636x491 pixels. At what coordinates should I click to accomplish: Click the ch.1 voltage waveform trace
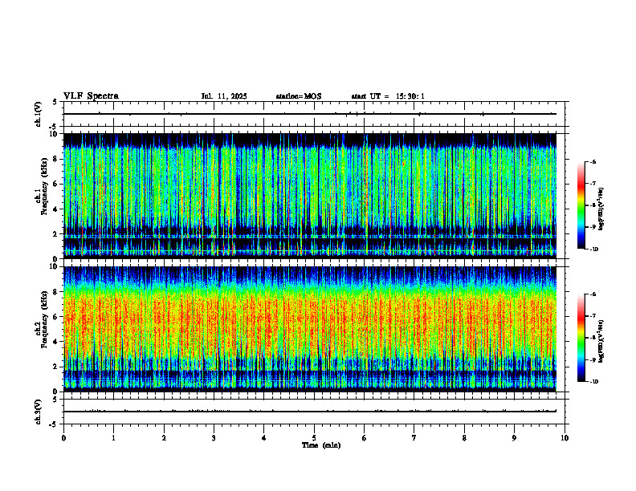point(310,114)
